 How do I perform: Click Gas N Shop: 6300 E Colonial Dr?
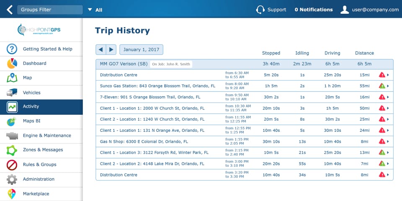point(144,141)
